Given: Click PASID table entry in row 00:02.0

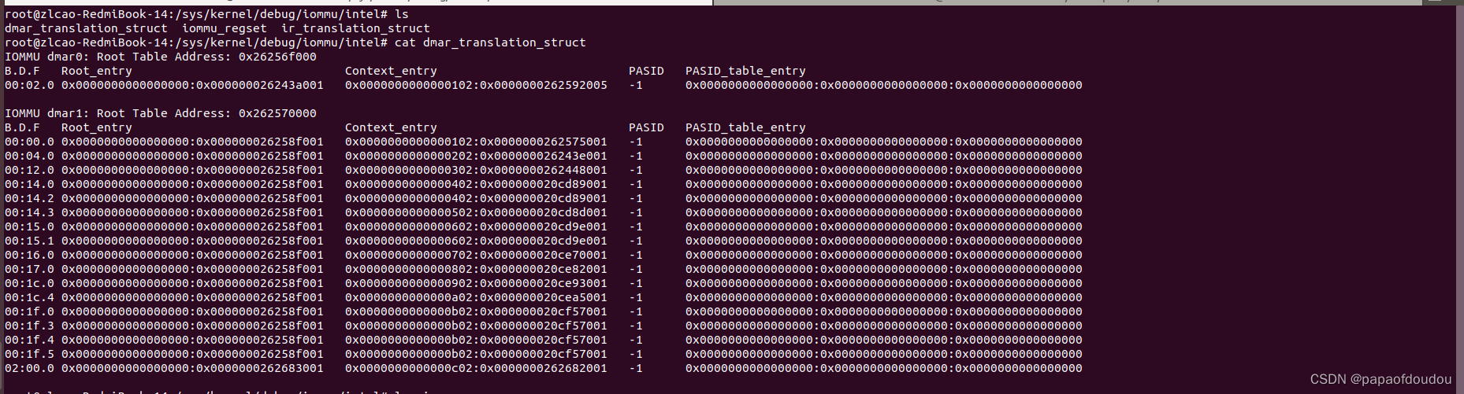Looking at the screenshot, I should coord(884,85).
